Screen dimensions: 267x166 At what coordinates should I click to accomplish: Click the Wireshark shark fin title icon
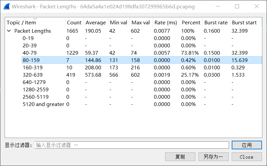coord(6,6)
